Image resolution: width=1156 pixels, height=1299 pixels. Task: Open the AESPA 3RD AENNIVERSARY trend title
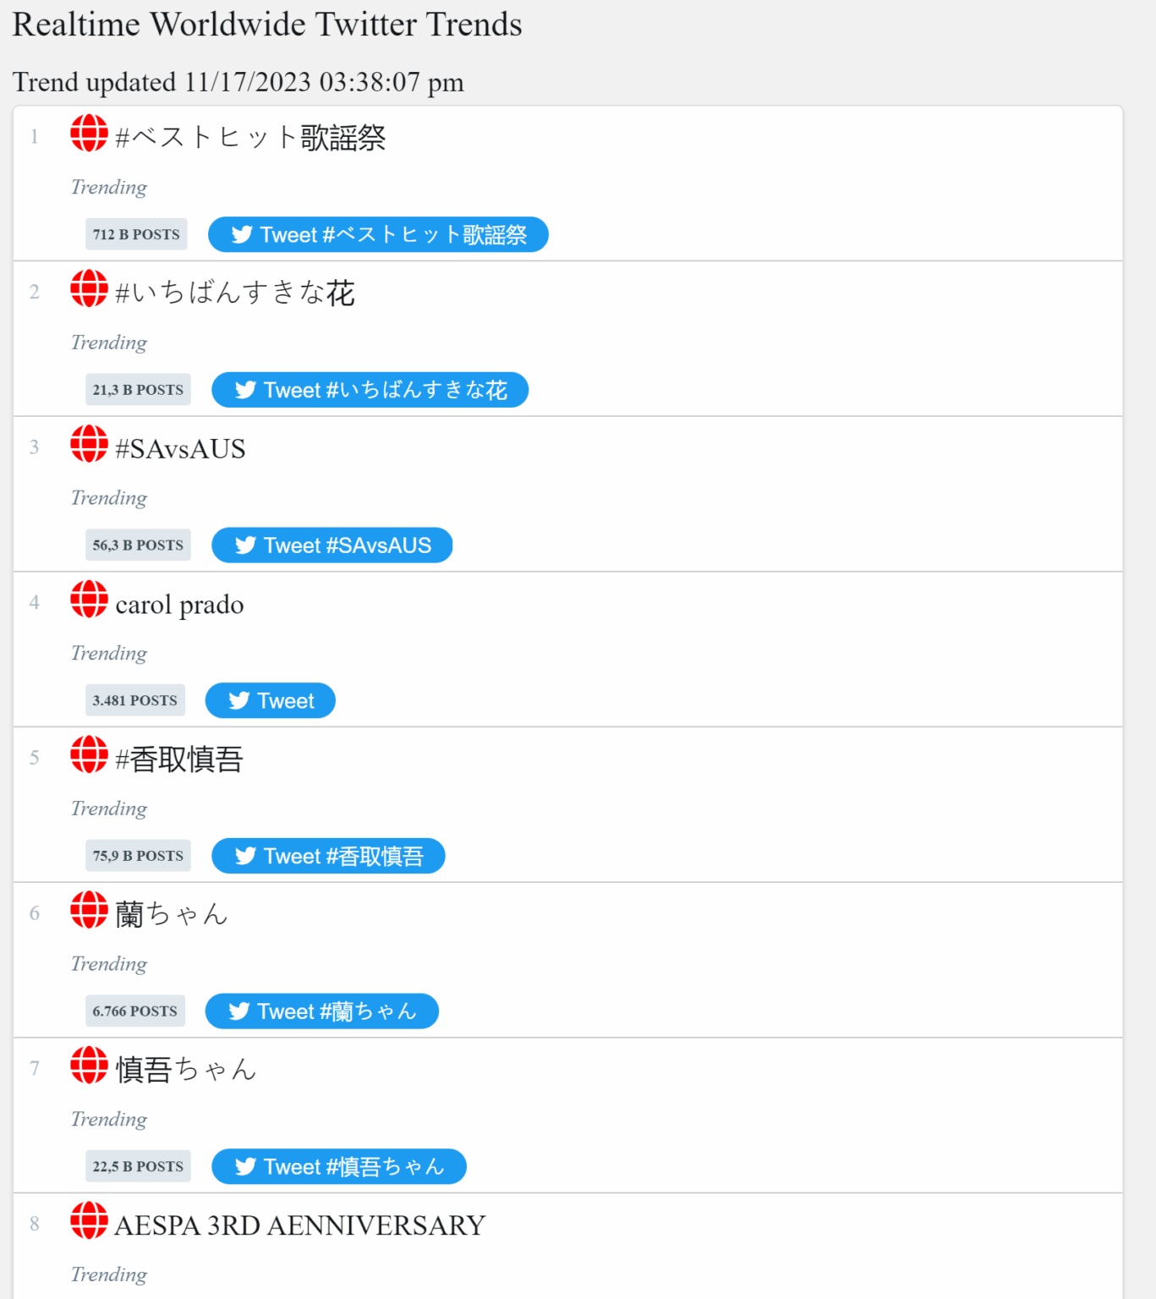(x=300, y=1225)
